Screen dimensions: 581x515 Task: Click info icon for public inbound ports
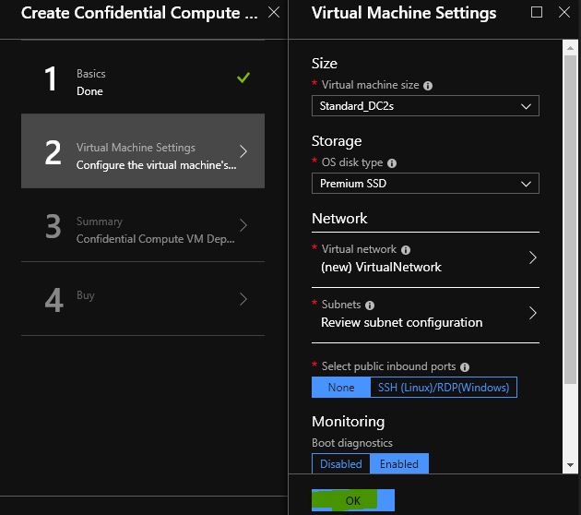pyautogui.click(x=464, y=367)
